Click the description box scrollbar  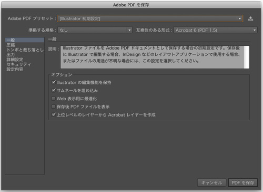click(247, 57)
